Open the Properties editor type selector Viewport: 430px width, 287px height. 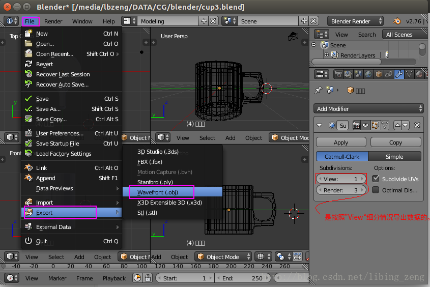322,74
